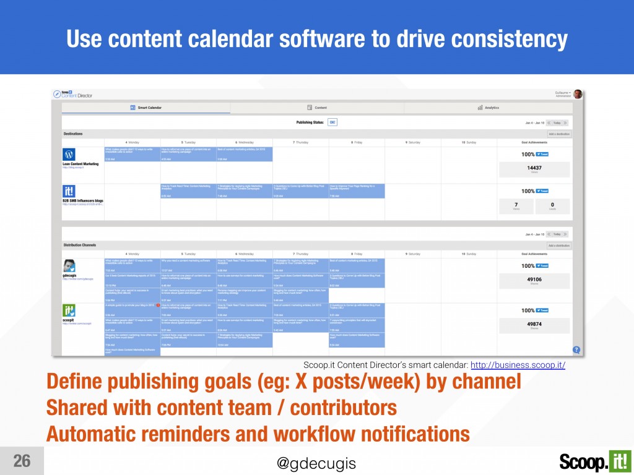The image size is (634, 475).
Task: Click the Tweet button in B2B SMB Influencers row
Action: coord(542,191)
